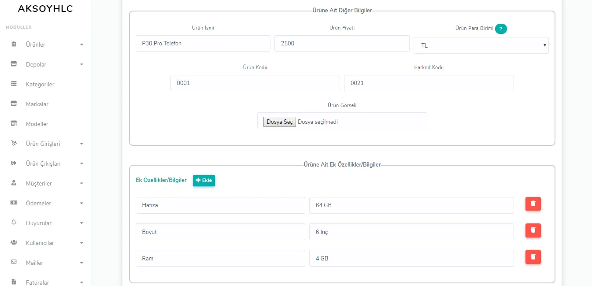Click the help question mark beside Ürün Para Birimi
Image resolution: width=592 pixels, height=286 pixels.
501,29
